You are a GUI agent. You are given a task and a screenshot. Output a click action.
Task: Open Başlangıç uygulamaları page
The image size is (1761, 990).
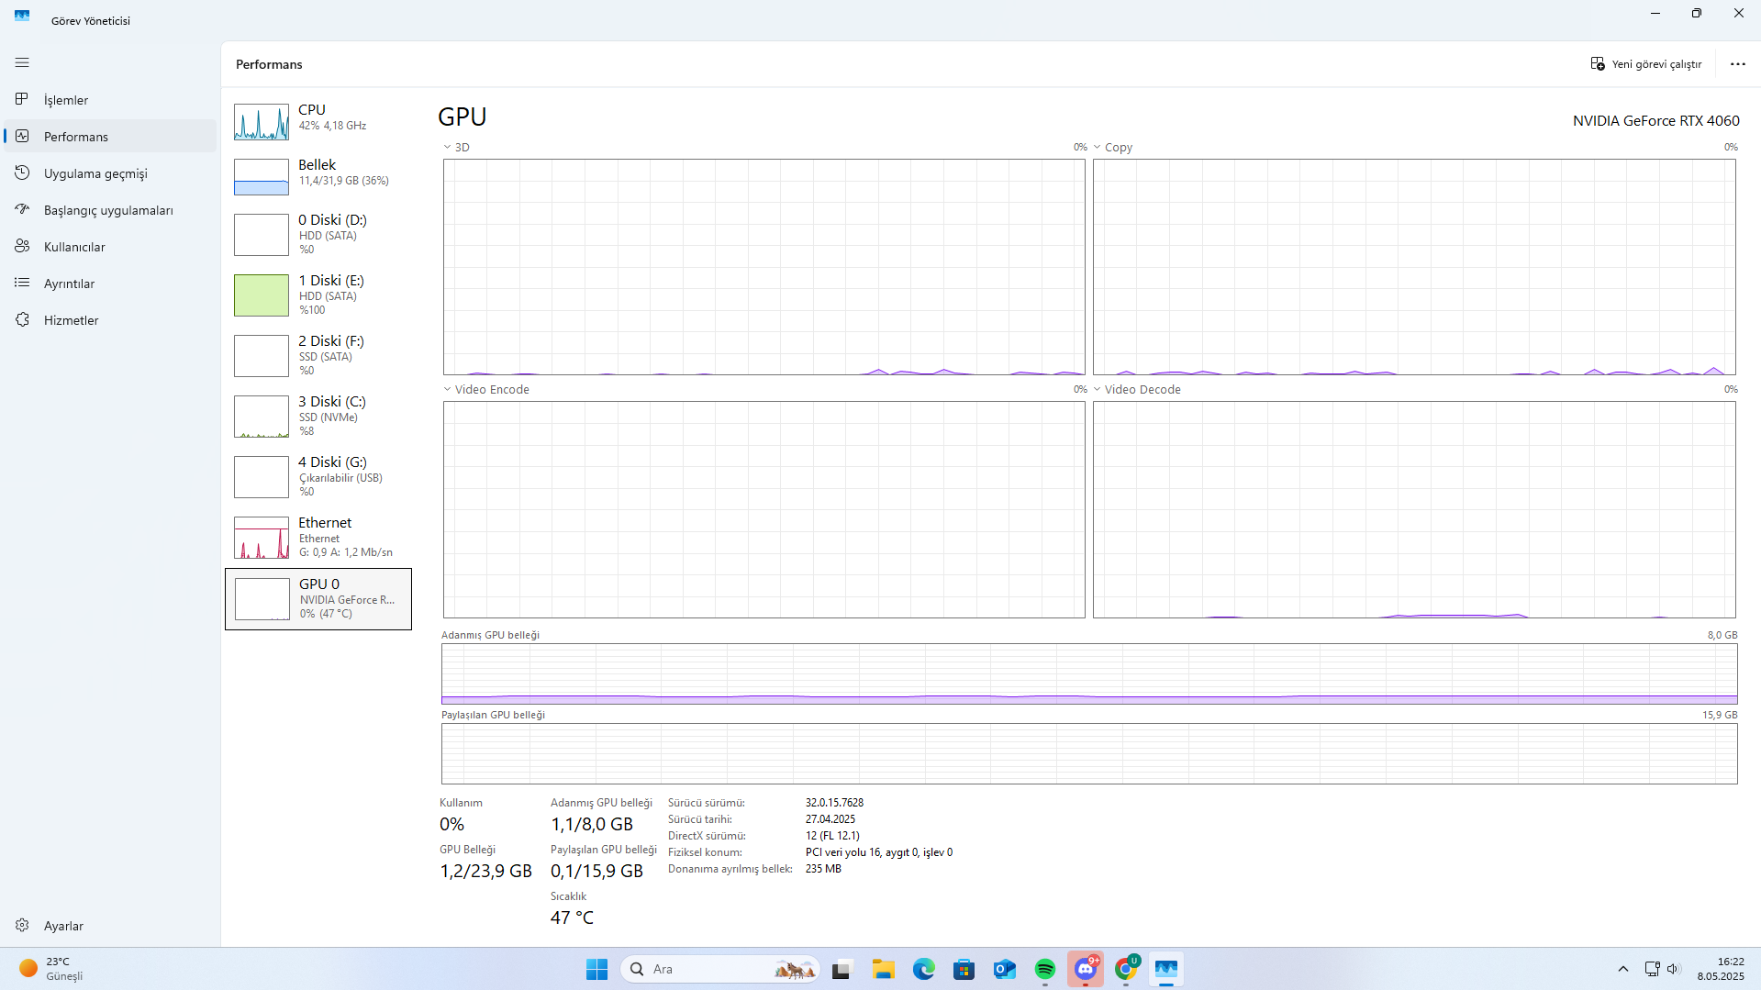(110, 209)
